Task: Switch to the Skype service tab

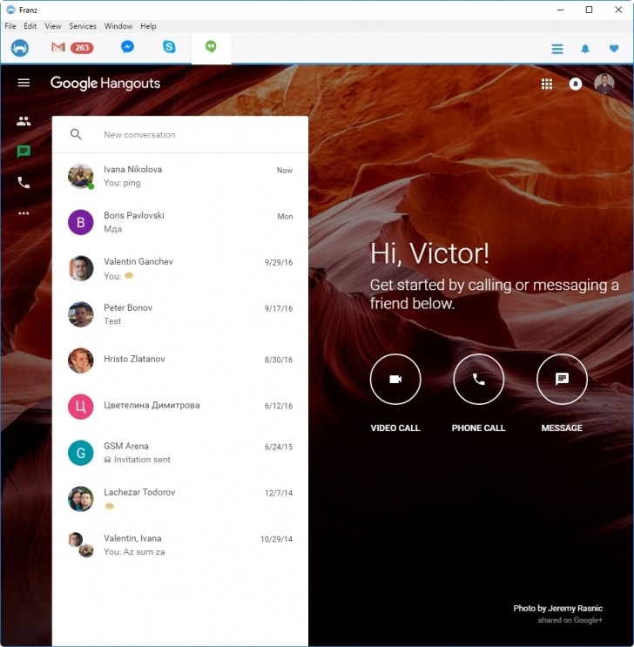Action: pos(169,47)
